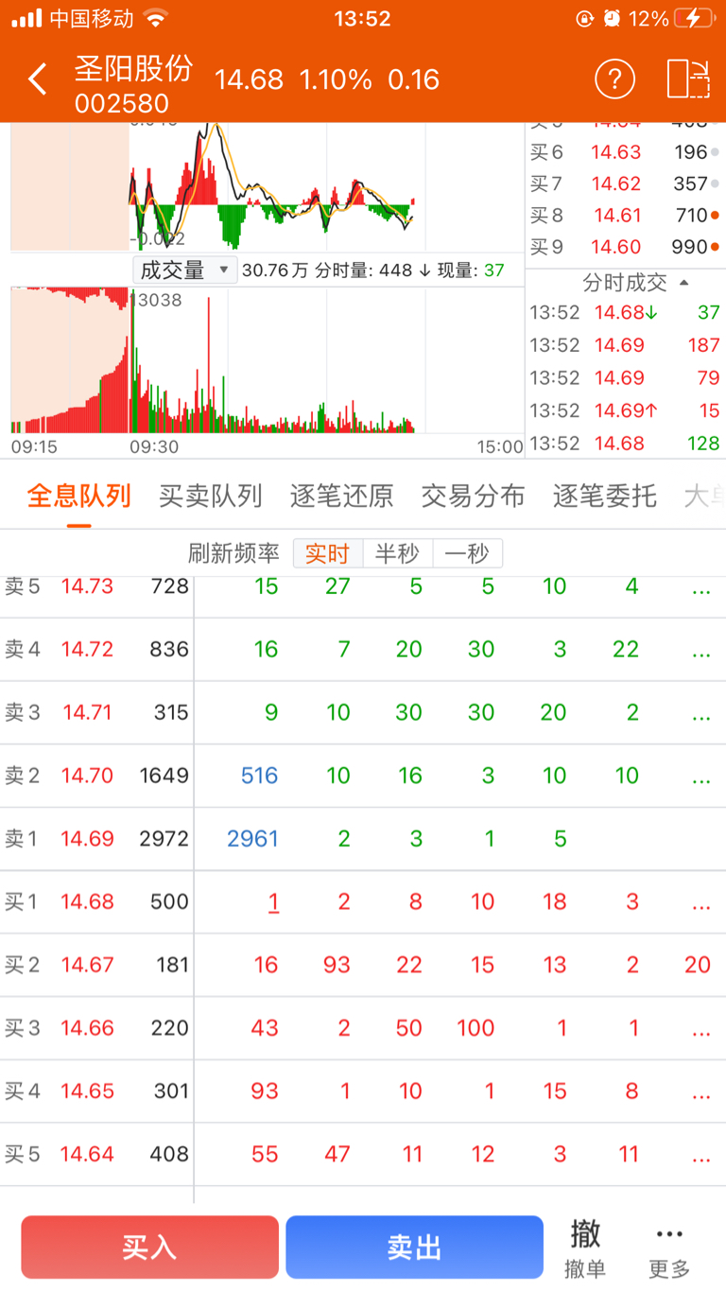Tap the 13:52 trade with volume 187

[x=625, y=345]
